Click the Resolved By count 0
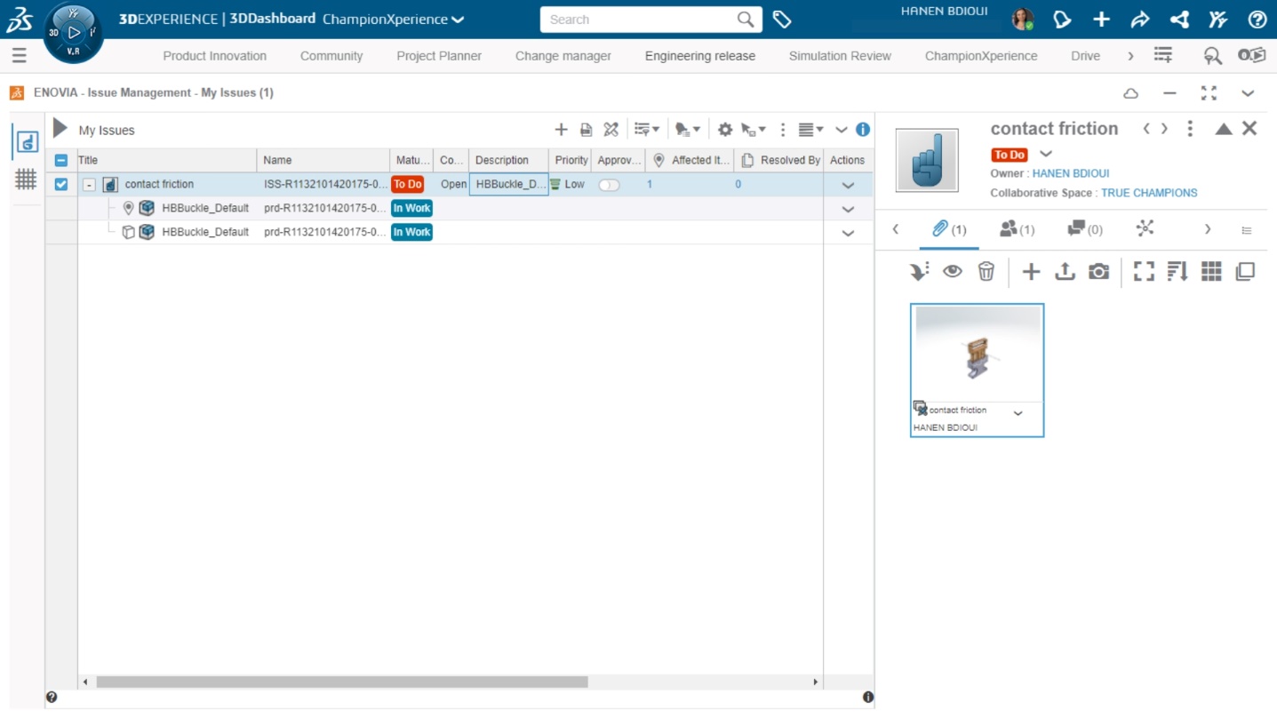Image resolution: width=1277 pixels, height=718 pixels. [x=738, y=185]
